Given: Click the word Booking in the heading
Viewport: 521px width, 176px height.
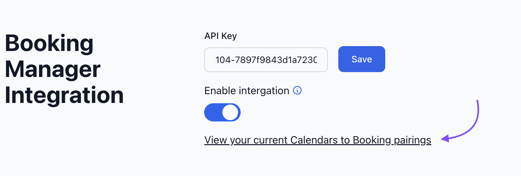Looking at the screenshot, I should click(x=49, y=44).
